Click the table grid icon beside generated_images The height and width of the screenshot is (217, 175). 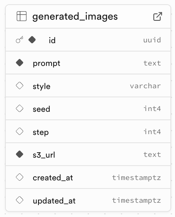[x=22, y=16]
